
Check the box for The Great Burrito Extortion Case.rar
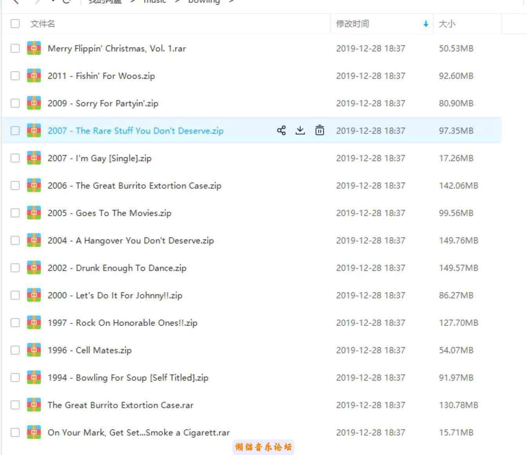click(x=15, y=405)
